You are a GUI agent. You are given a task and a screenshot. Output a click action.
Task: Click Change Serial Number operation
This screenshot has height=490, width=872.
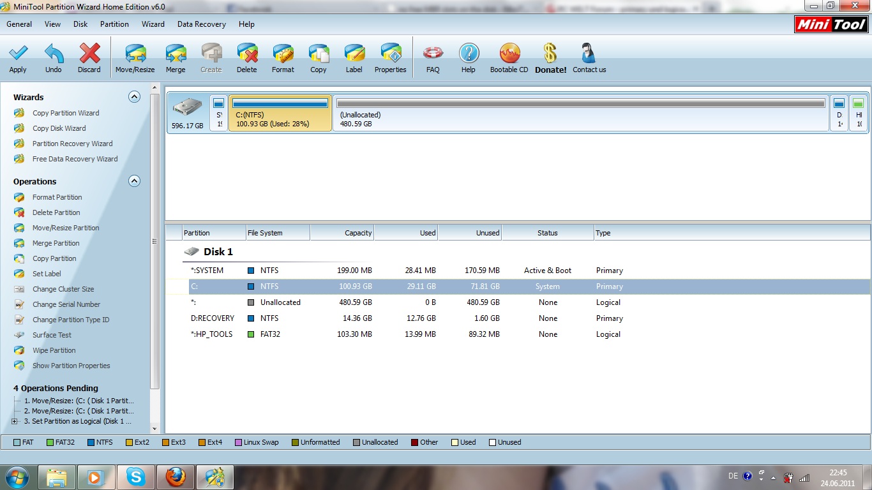(x=66, y=304)
